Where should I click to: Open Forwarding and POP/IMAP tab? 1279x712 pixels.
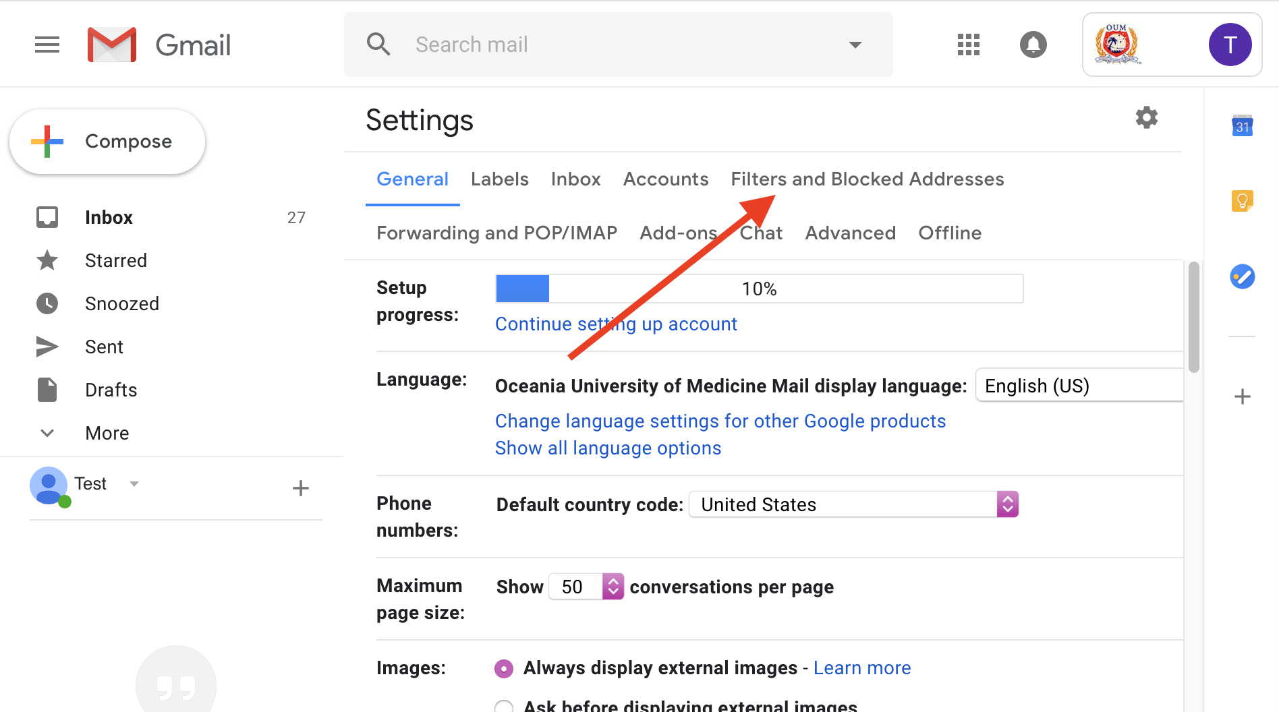coord(497,233)
